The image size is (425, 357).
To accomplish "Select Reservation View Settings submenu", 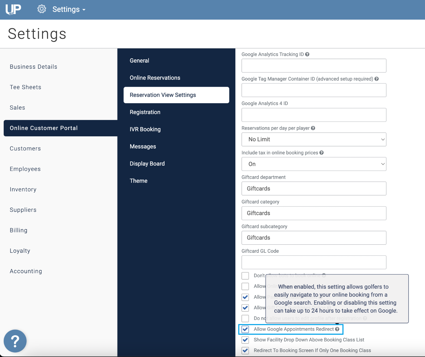I will pos(176,95).
